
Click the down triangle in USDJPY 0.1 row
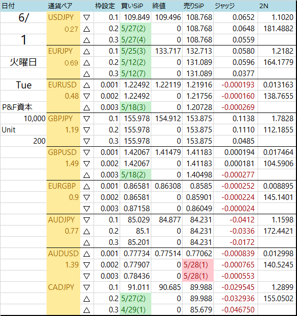click(x=86, y=17)
